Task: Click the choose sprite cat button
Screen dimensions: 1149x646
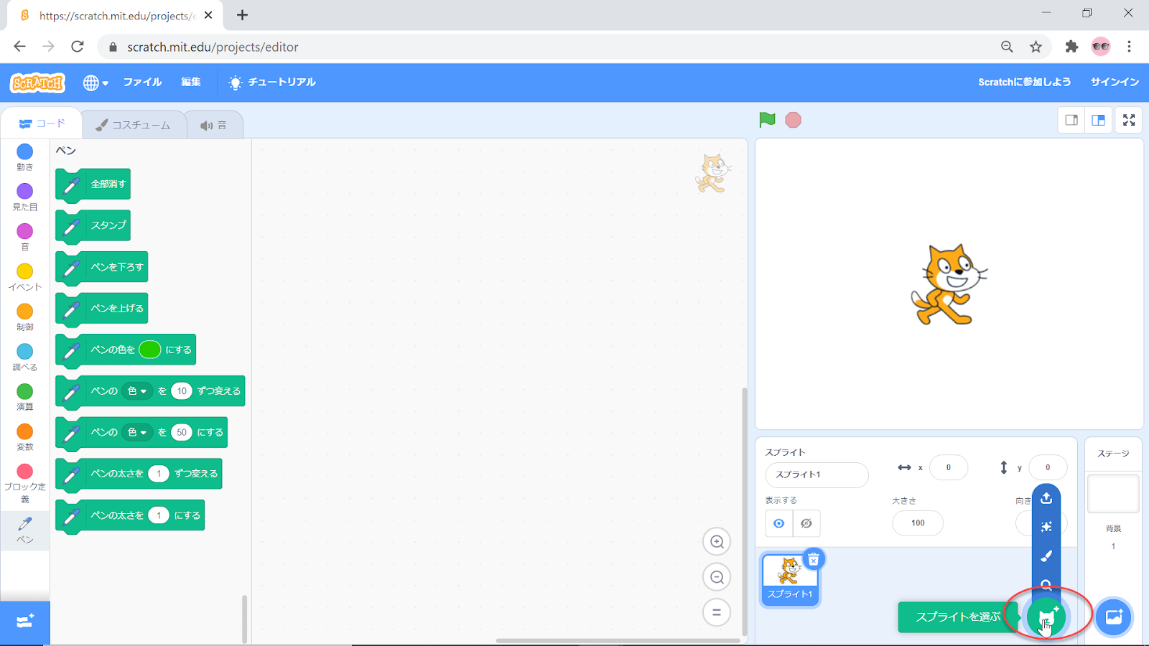Action: (x=1046, y=617)
